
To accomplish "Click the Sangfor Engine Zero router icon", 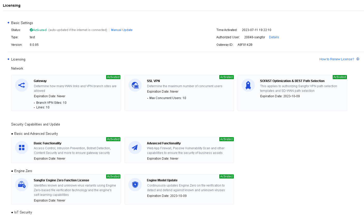I will tap(22, 185).
